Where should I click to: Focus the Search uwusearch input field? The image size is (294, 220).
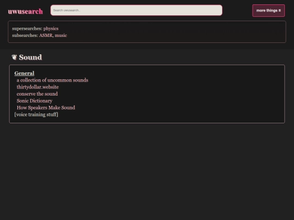click(x=136, y=10)
